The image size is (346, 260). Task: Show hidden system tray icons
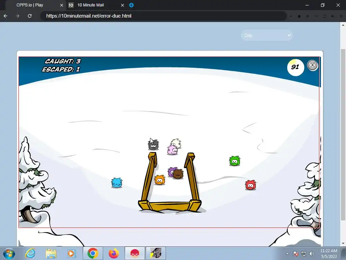click(287, 254)
